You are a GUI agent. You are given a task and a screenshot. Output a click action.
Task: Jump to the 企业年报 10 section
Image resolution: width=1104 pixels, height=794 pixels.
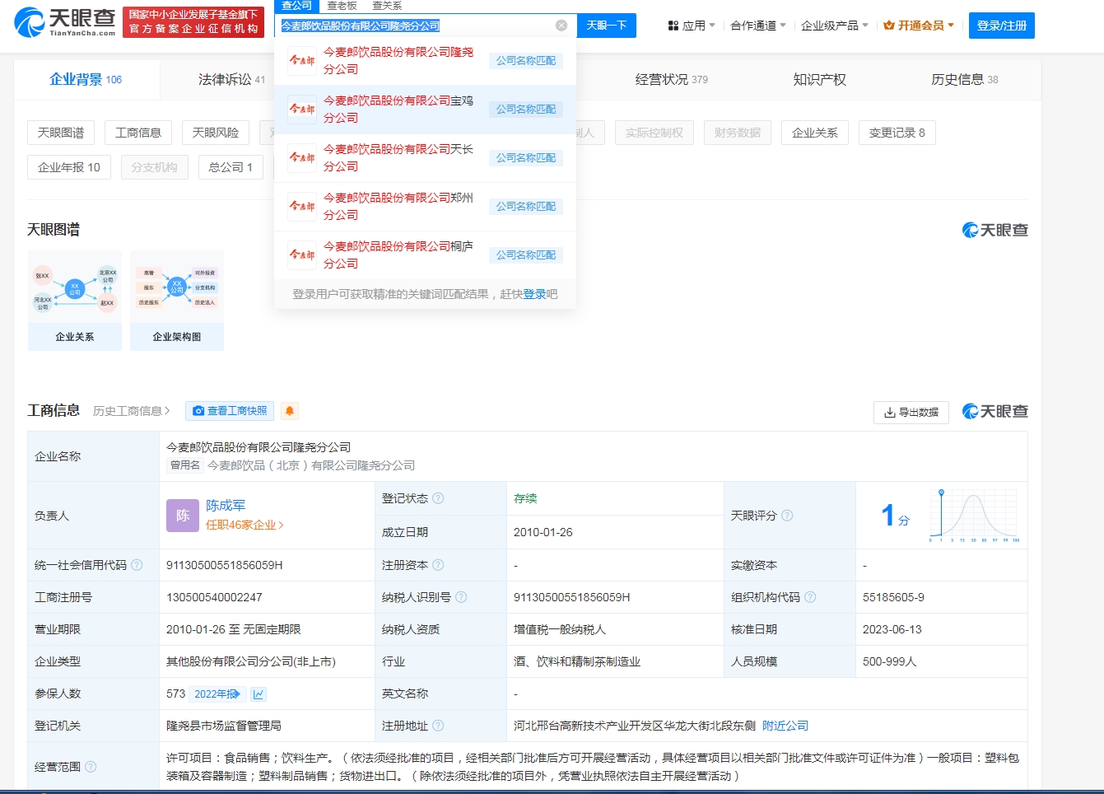(x=69, y=167)
